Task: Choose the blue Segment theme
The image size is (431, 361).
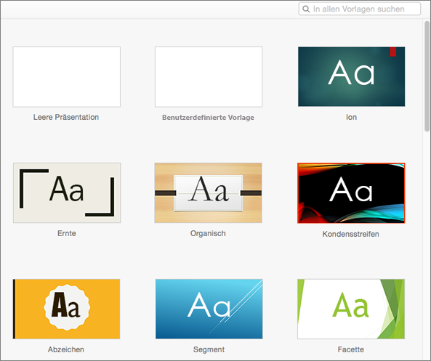Action: click(209, 309)
